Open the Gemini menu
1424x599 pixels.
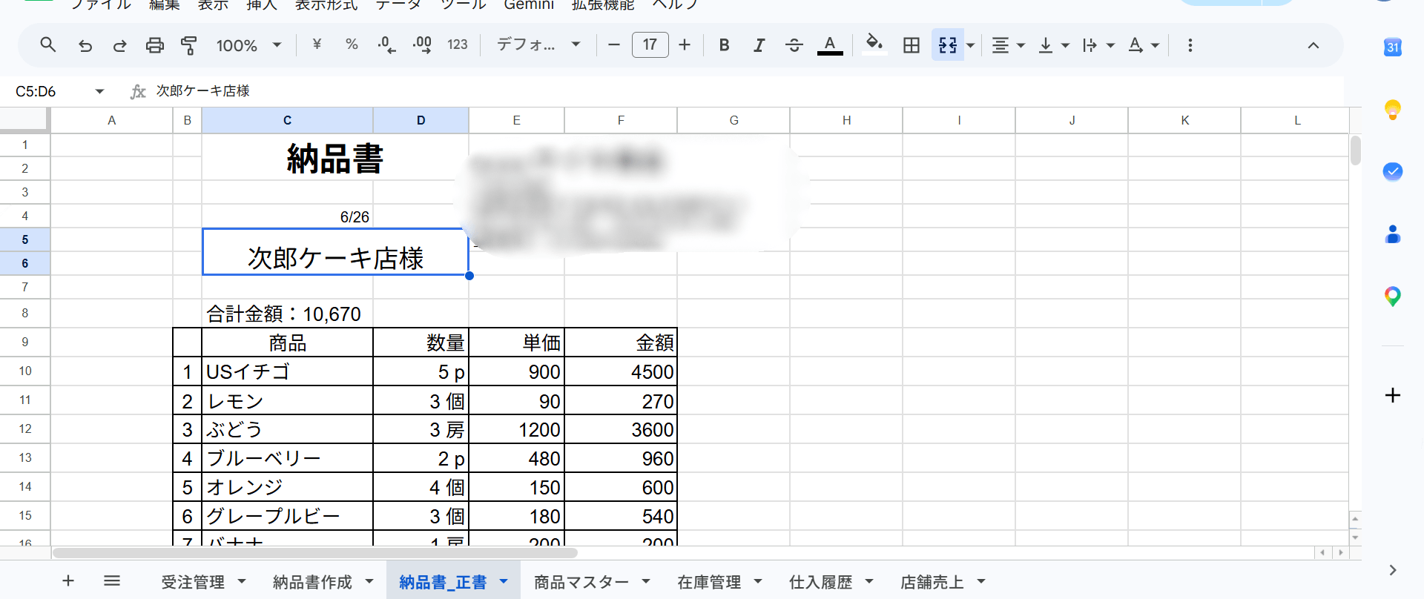529,5
